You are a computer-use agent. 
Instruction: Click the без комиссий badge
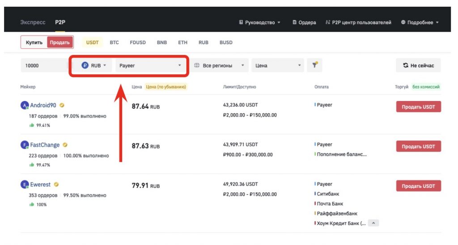(426, 87)
